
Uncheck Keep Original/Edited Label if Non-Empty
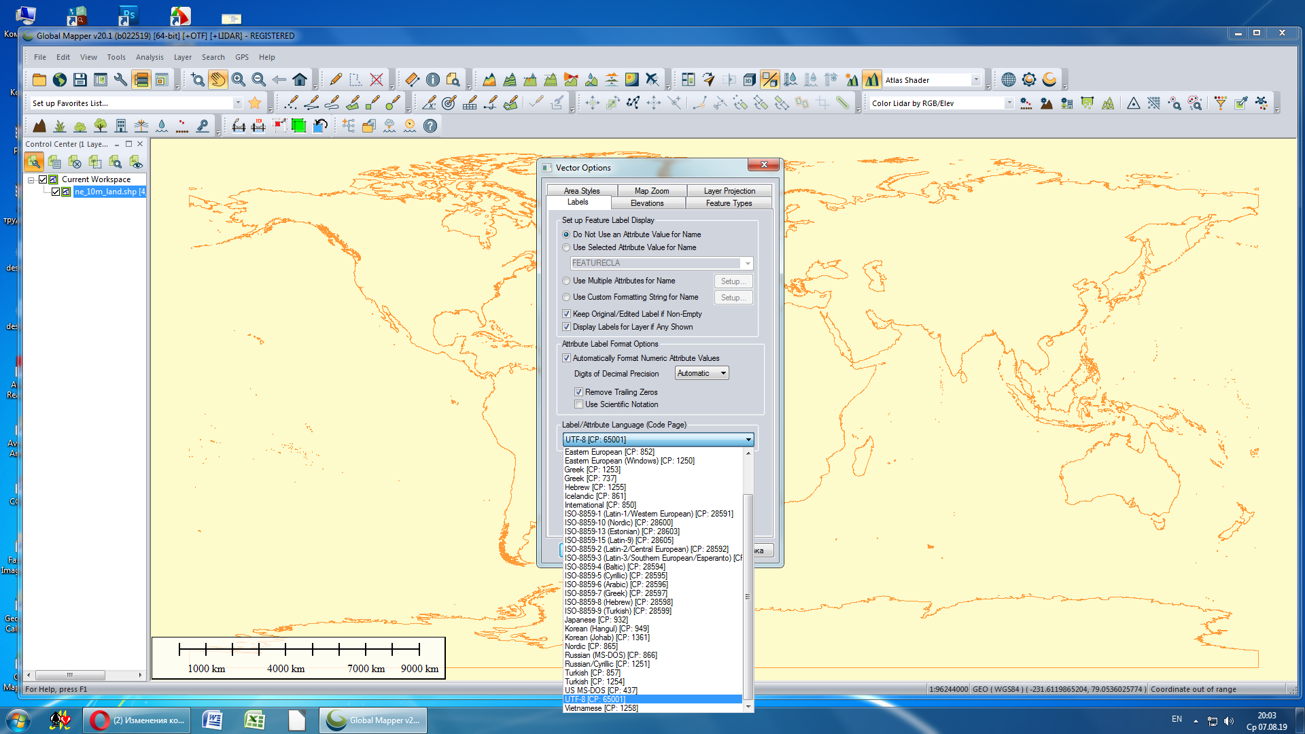click(x=566, y=314)
